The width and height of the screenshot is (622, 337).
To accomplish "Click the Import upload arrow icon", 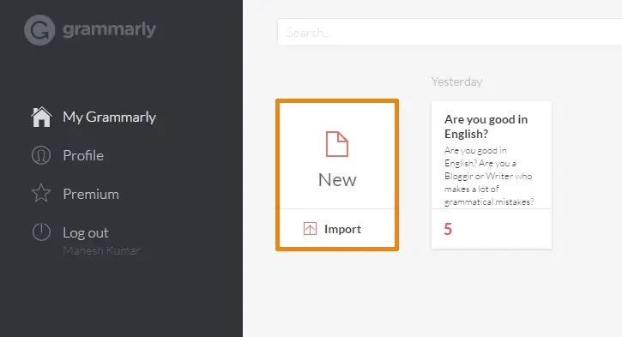I will (310, 229).
